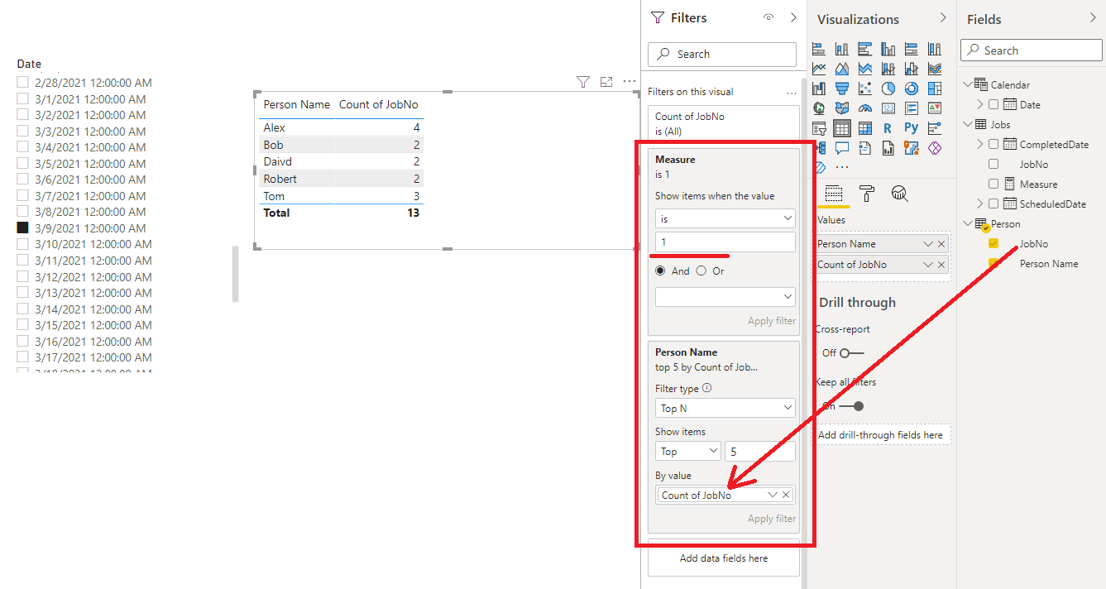Tick the CompletedDate field checkbox
This screenshot has width=1106, height=589.
(993, 144)
